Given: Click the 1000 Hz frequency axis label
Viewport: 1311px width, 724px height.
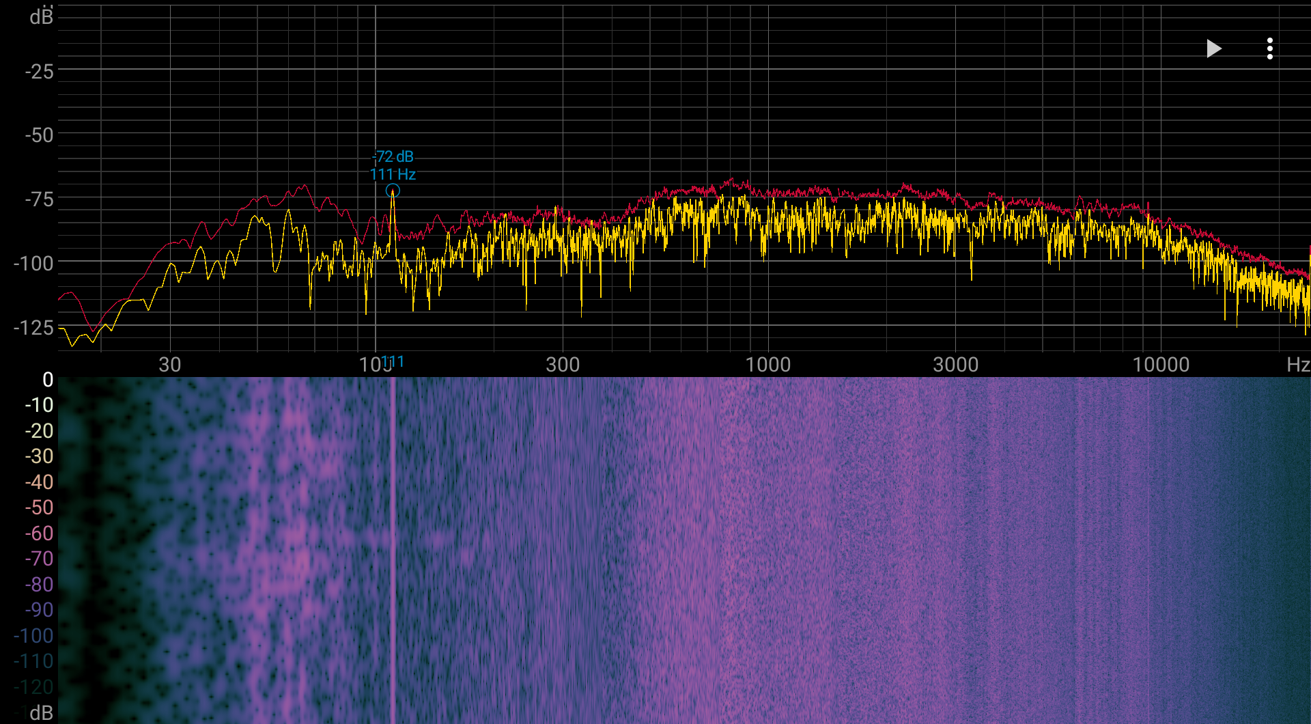Looking at the screenshot, I should pyautogui.click(x=768, y=365).
